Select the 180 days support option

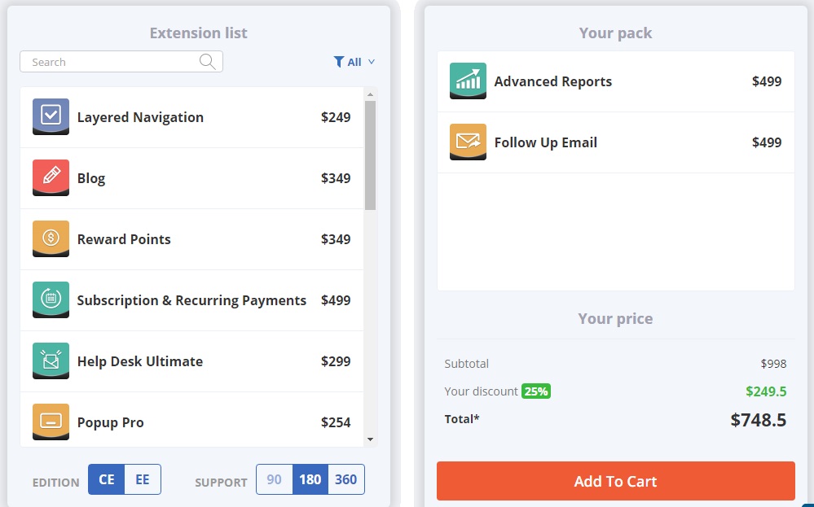coord(310,479)
